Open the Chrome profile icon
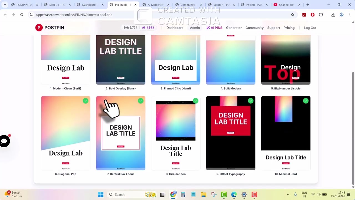 [x=342, y=15]
